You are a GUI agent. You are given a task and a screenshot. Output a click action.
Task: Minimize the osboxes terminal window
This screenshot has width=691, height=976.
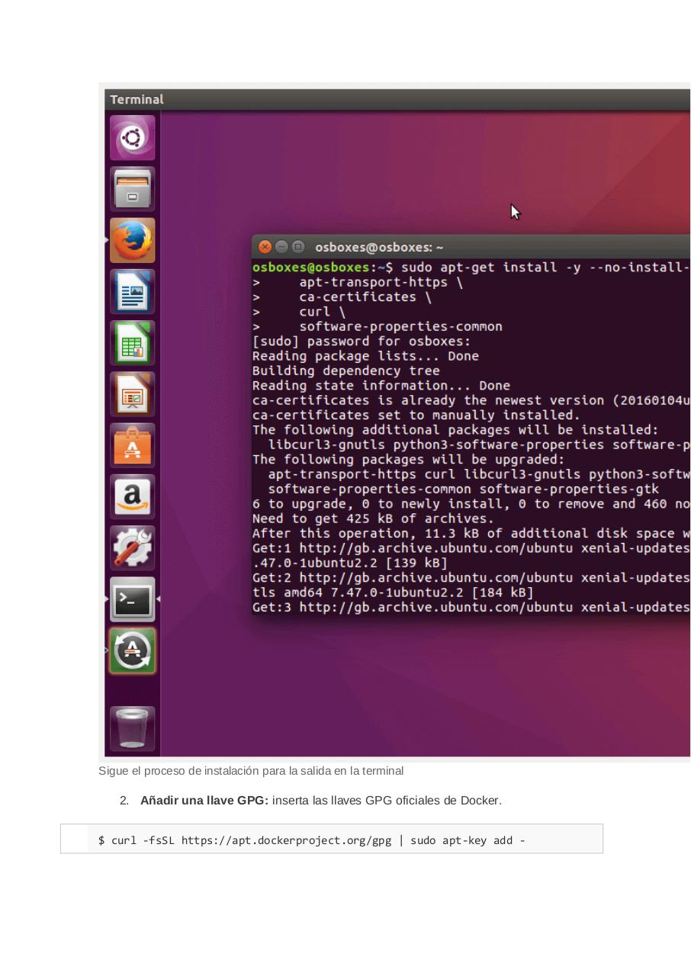[281, 246]
